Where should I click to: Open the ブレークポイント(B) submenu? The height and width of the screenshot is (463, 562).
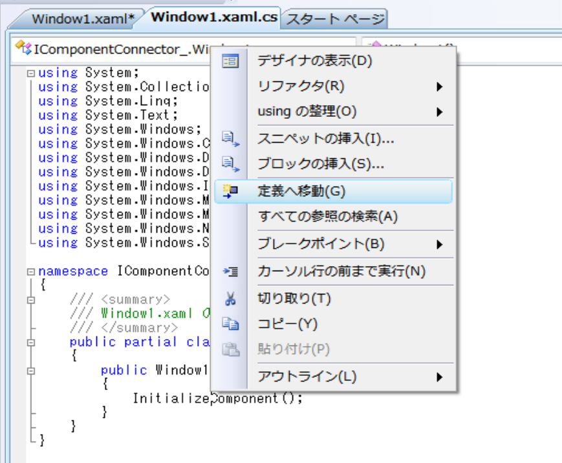coord(333,244)
